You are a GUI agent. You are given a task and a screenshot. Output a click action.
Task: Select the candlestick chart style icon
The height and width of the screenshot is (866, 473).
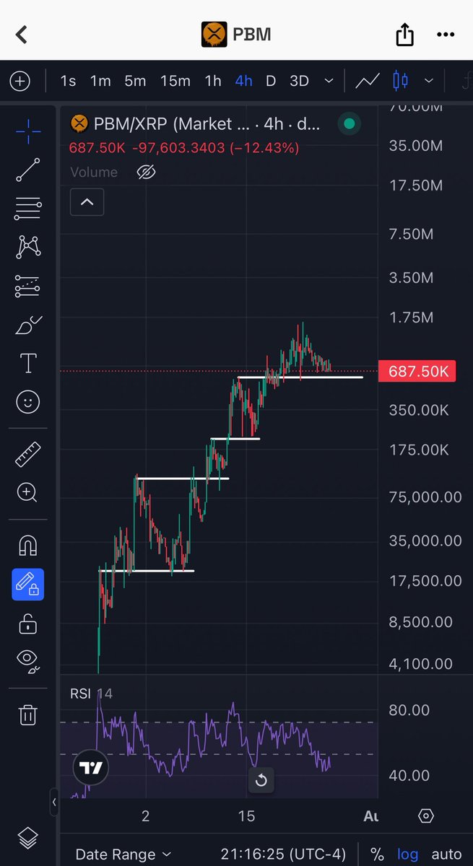[401, 81]
